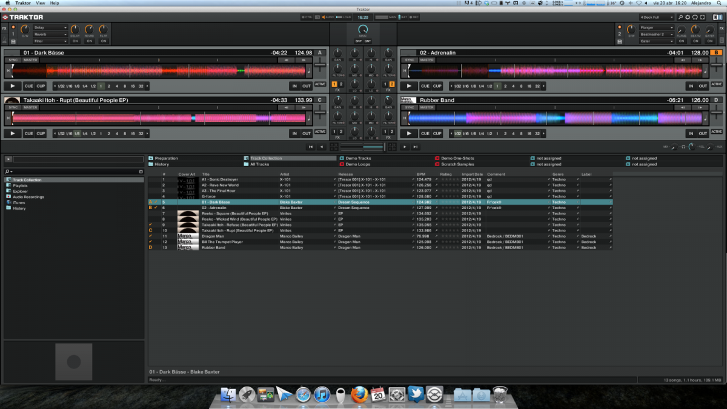Image resolution: width=727 pixels, height=409 pixels.
Task: Open the Reverb effect dropdown in FX unit 1
Action: [x=50, y=35]
